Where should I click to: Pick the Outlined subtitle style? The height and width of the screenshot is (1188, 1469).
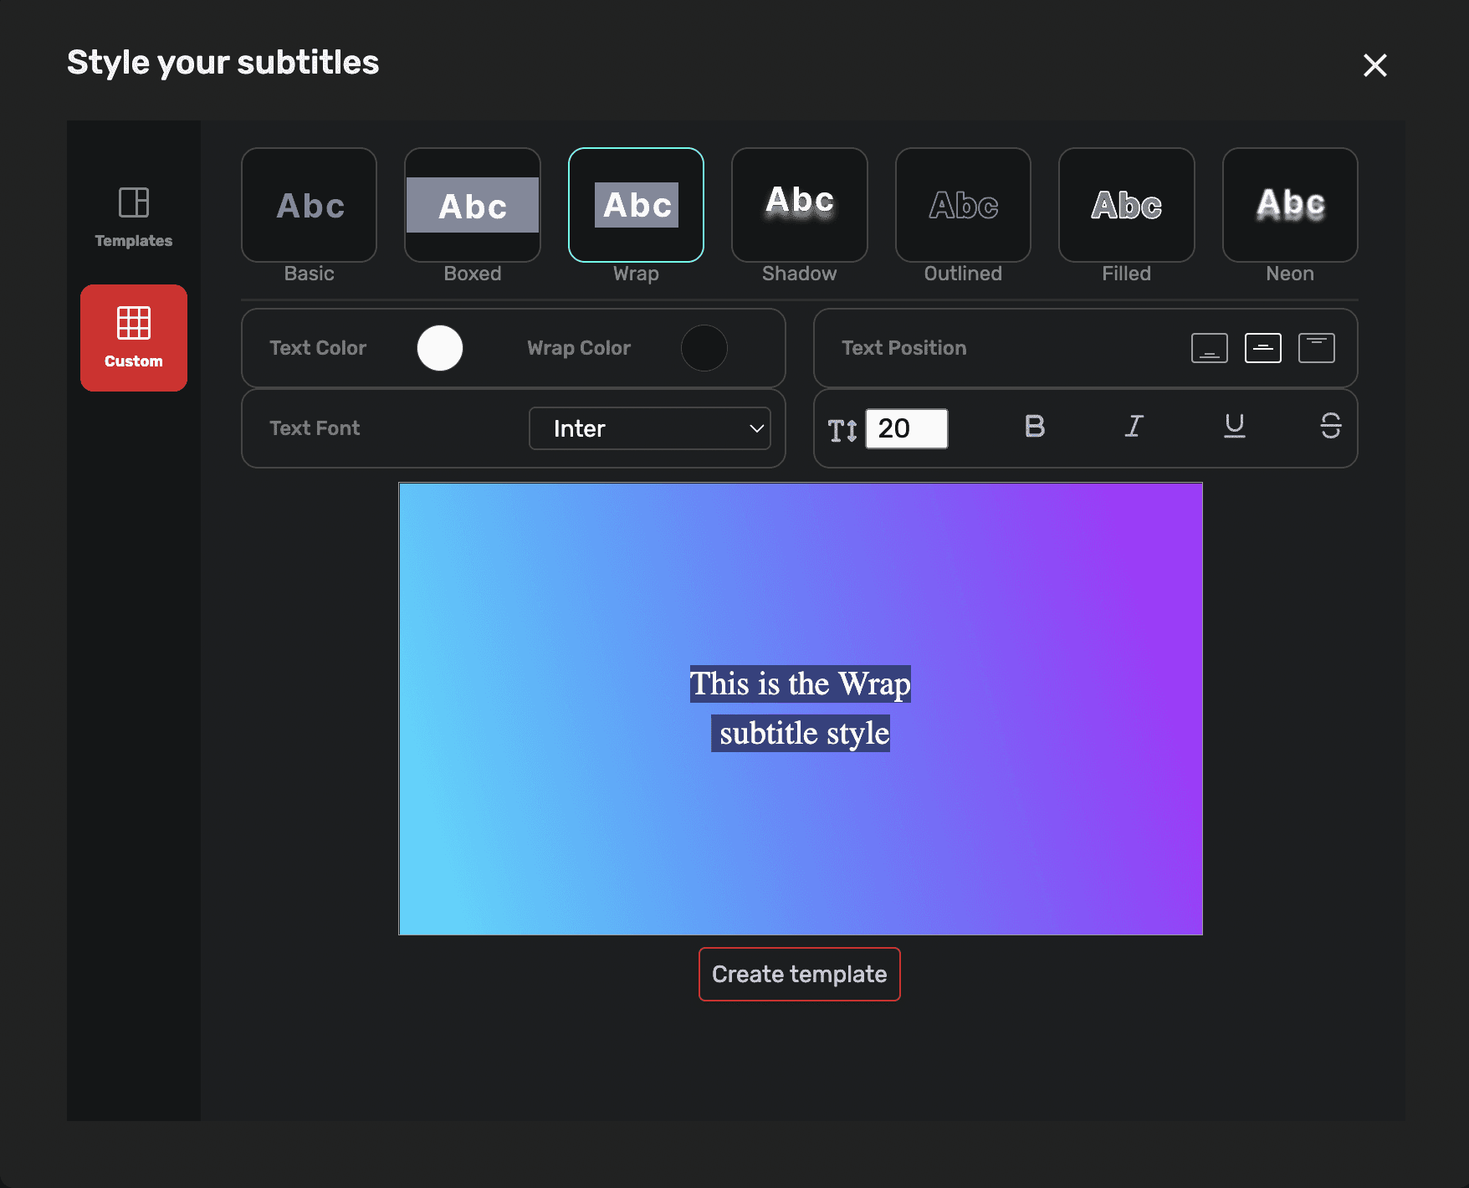point(963,205)
